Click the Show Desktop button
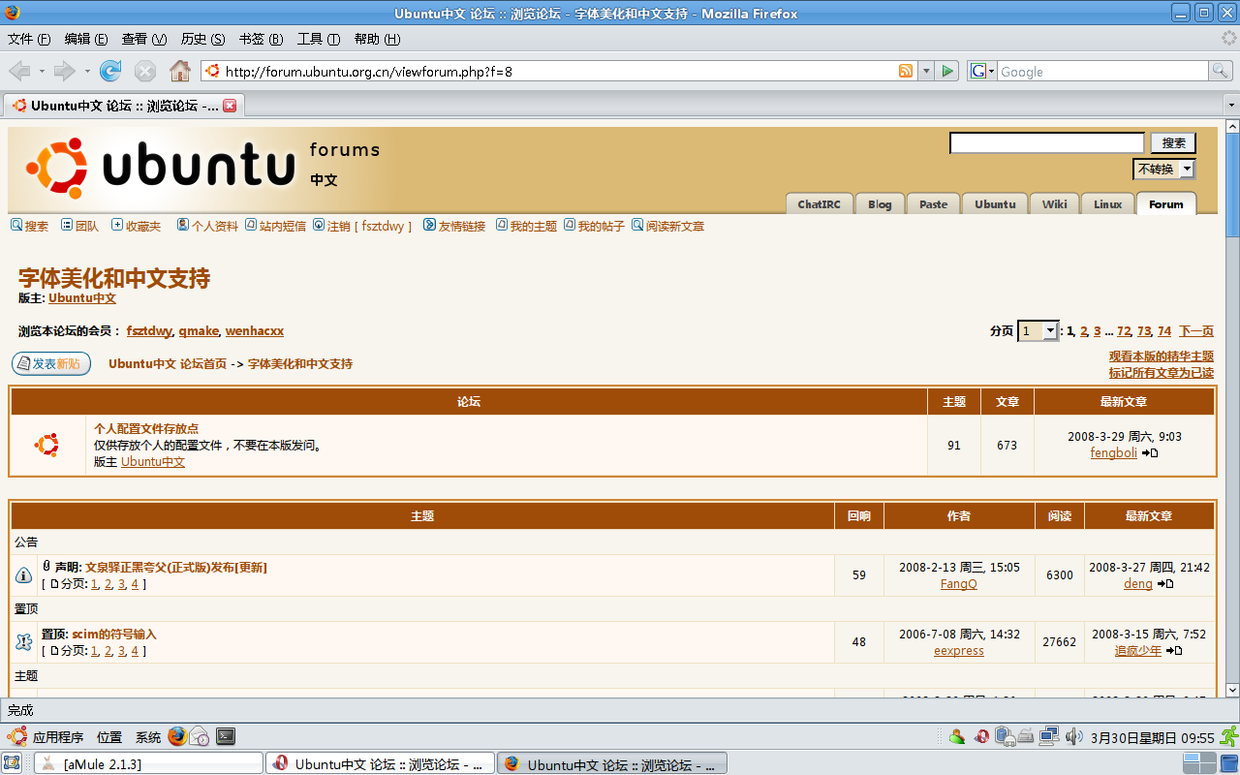This screenshot has height=775, width=1240. coord(12,763)
